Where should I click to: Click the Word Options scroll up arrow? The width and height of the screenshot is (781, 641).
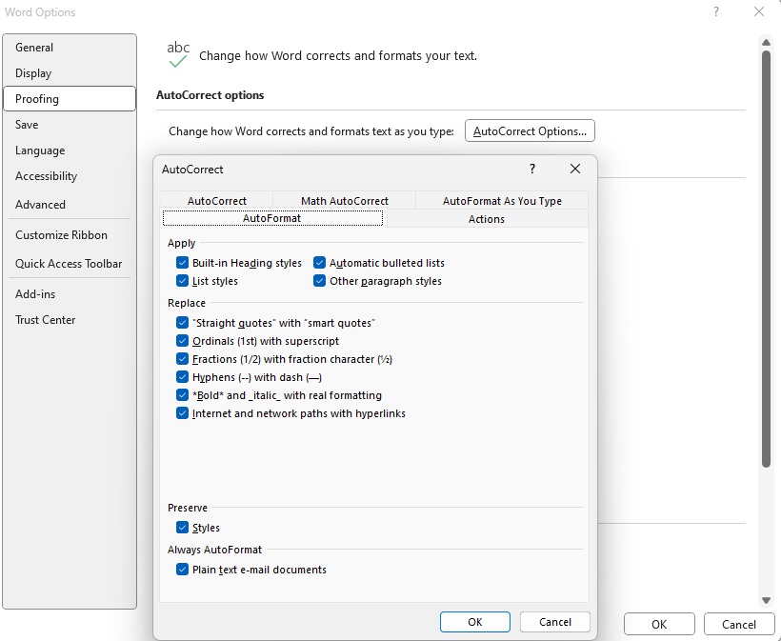pyautogui.click(x=766, y=42)
